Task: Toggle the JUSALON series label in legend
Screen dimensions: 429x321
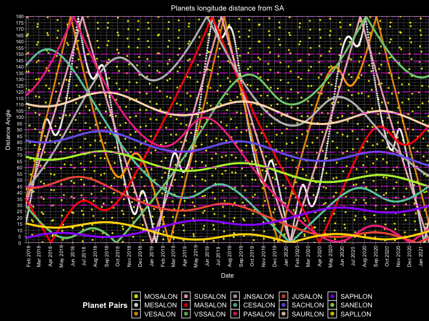Action: 306,296
